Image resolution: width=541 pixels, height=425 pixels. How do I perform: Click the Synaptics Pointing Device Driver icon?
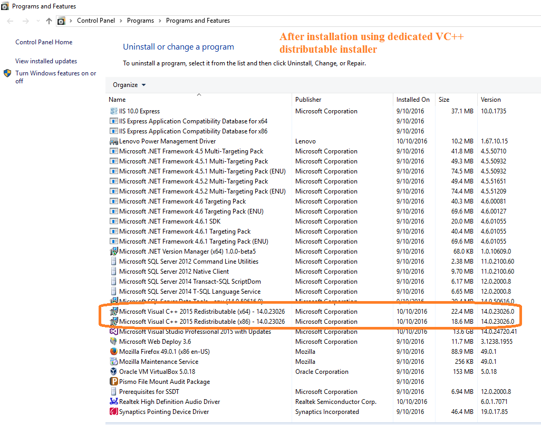point(114,412)
